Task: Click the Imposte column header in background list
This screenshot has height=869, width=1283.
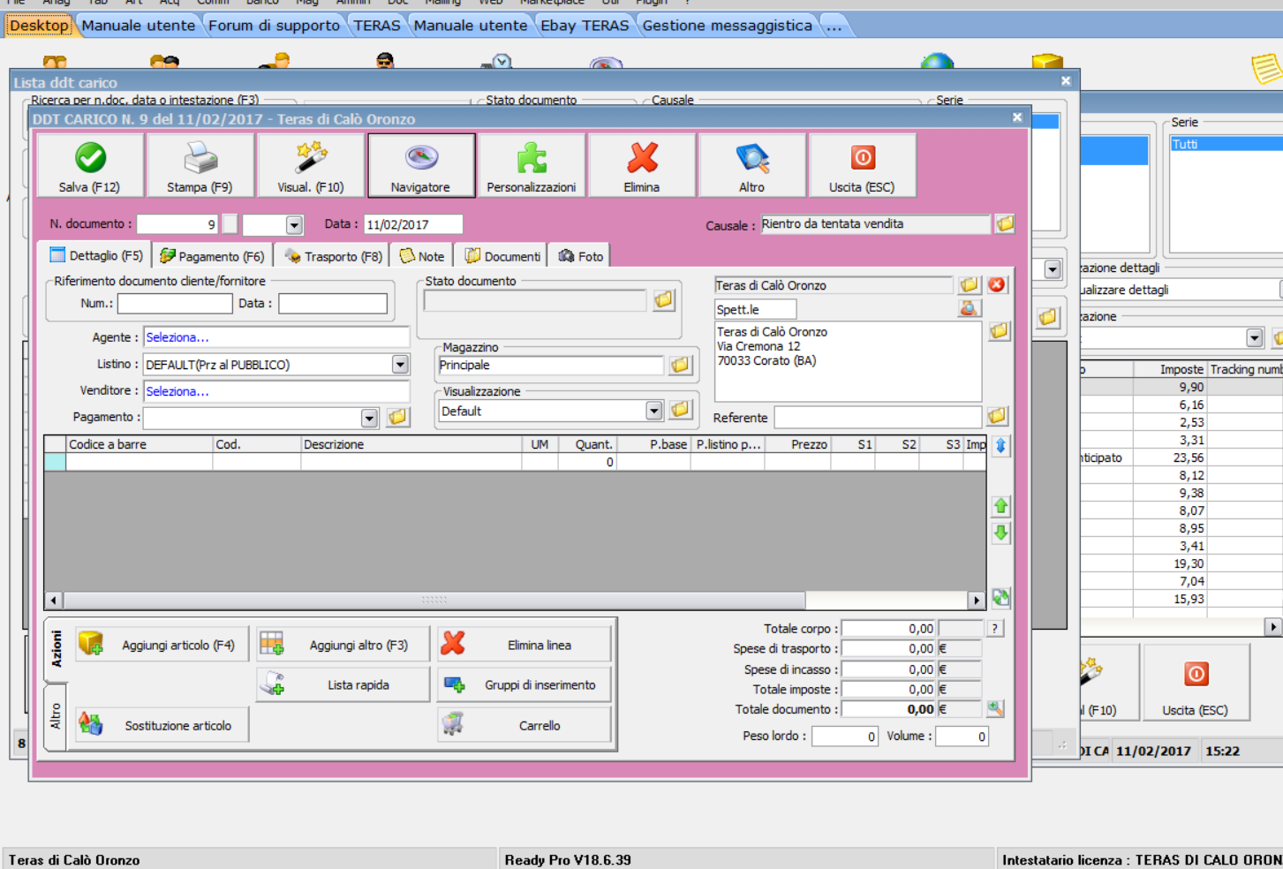Action: coord(1171,369)
